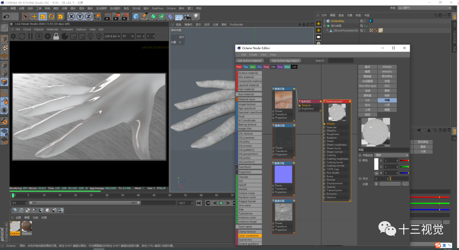
Task: Toggle the Mat node filter tab
Action: click(239, 67)
